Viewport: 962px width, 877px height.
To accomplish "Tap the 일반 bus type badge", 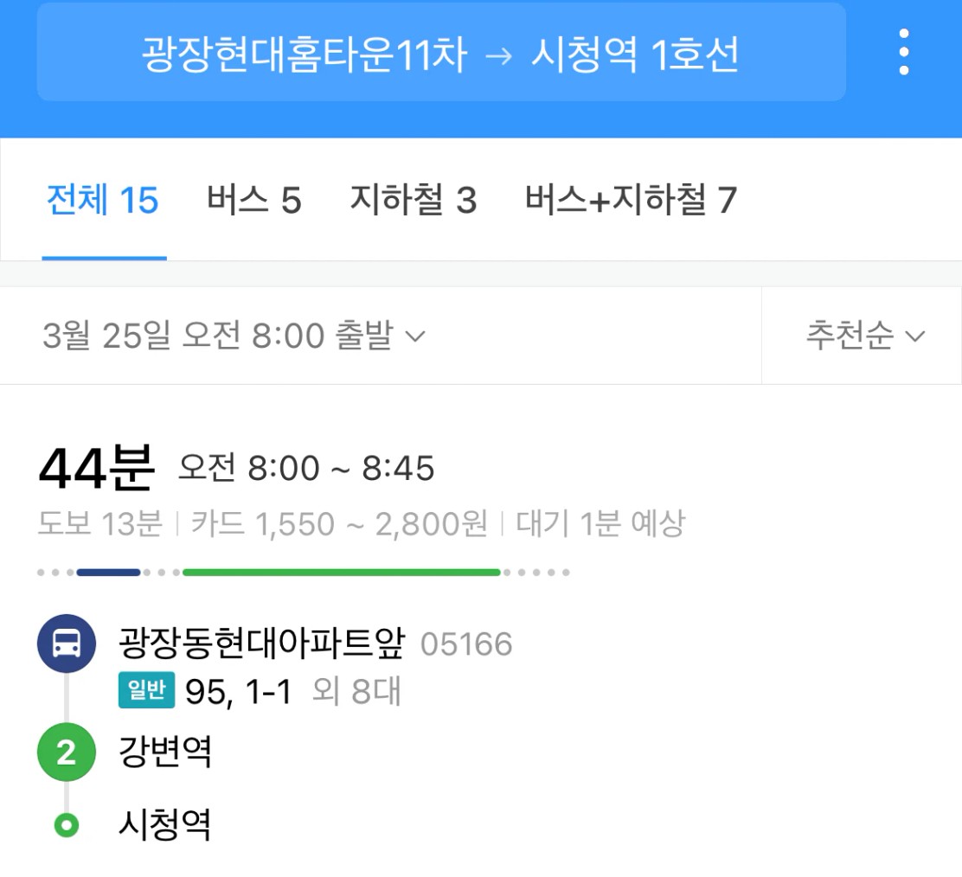I will click(146, 690).
